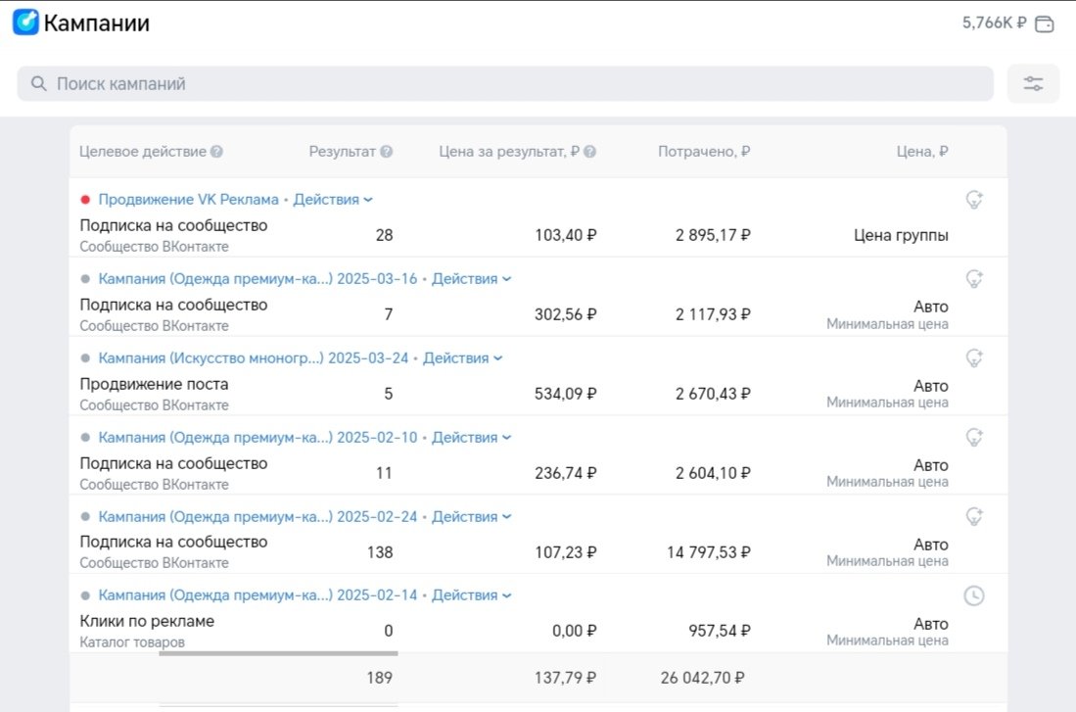Open the Продвижение VK Реклама campaign link
Viewport: 1076px width, 712px height.
[x=188, y=200]
